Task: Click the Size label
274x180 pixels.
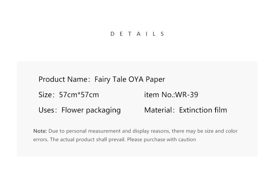Action: pyautogui.click(x=45, y=95)
